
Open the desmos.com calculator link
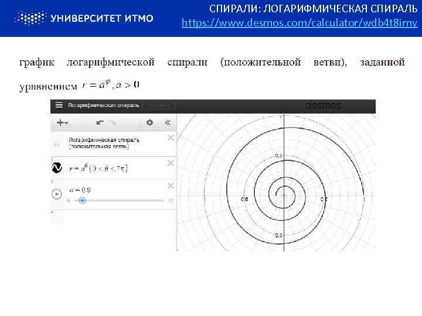point(300,23)
